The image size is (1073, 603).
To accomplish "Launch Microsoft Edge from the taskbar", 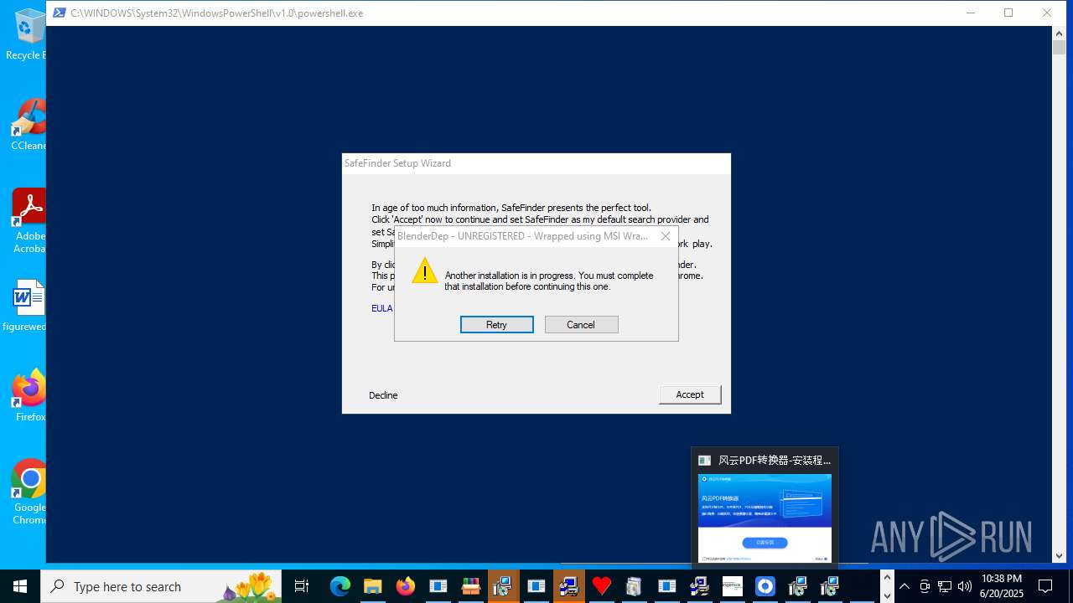I will 340,586.
